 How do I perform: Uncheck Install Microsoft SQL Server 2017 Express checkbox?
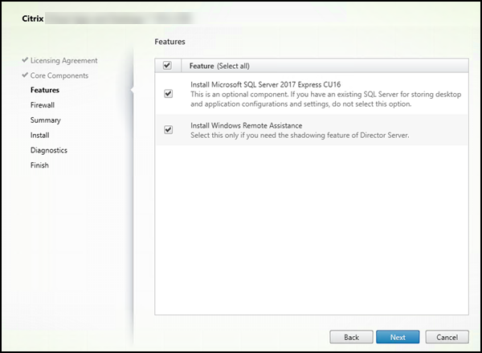pos(168,93)
